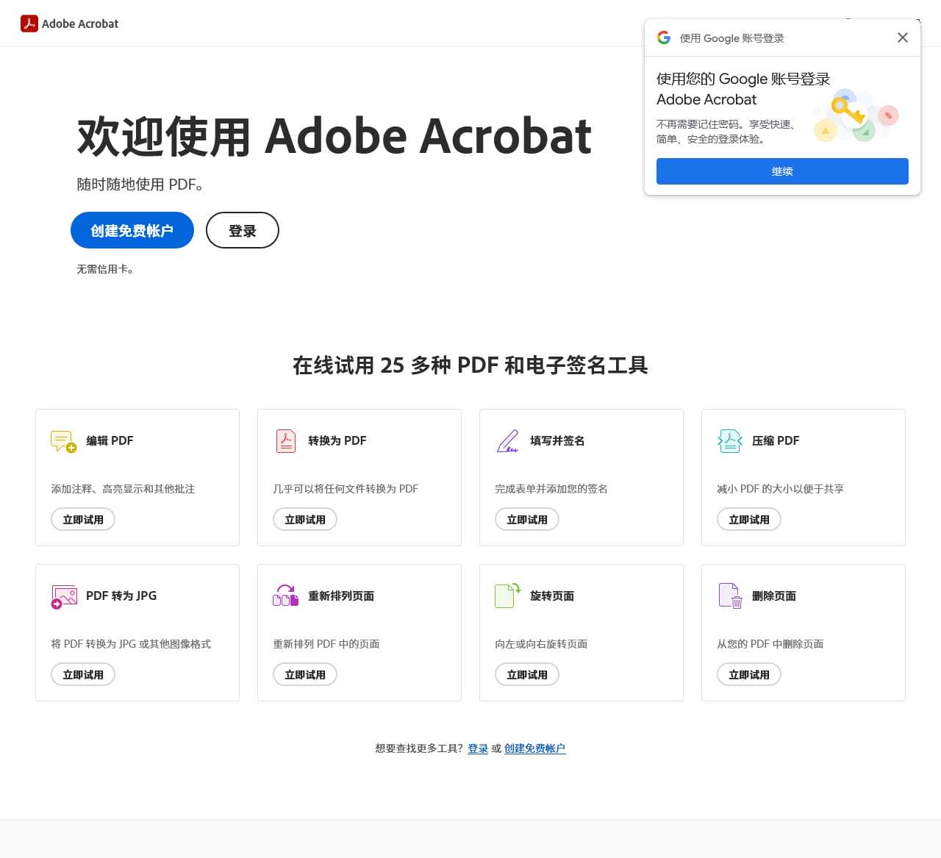This screenshot has width=941, height=858.
Task: Try 重新排列页面 with 立即试用
Action: (x=305, y=674)
